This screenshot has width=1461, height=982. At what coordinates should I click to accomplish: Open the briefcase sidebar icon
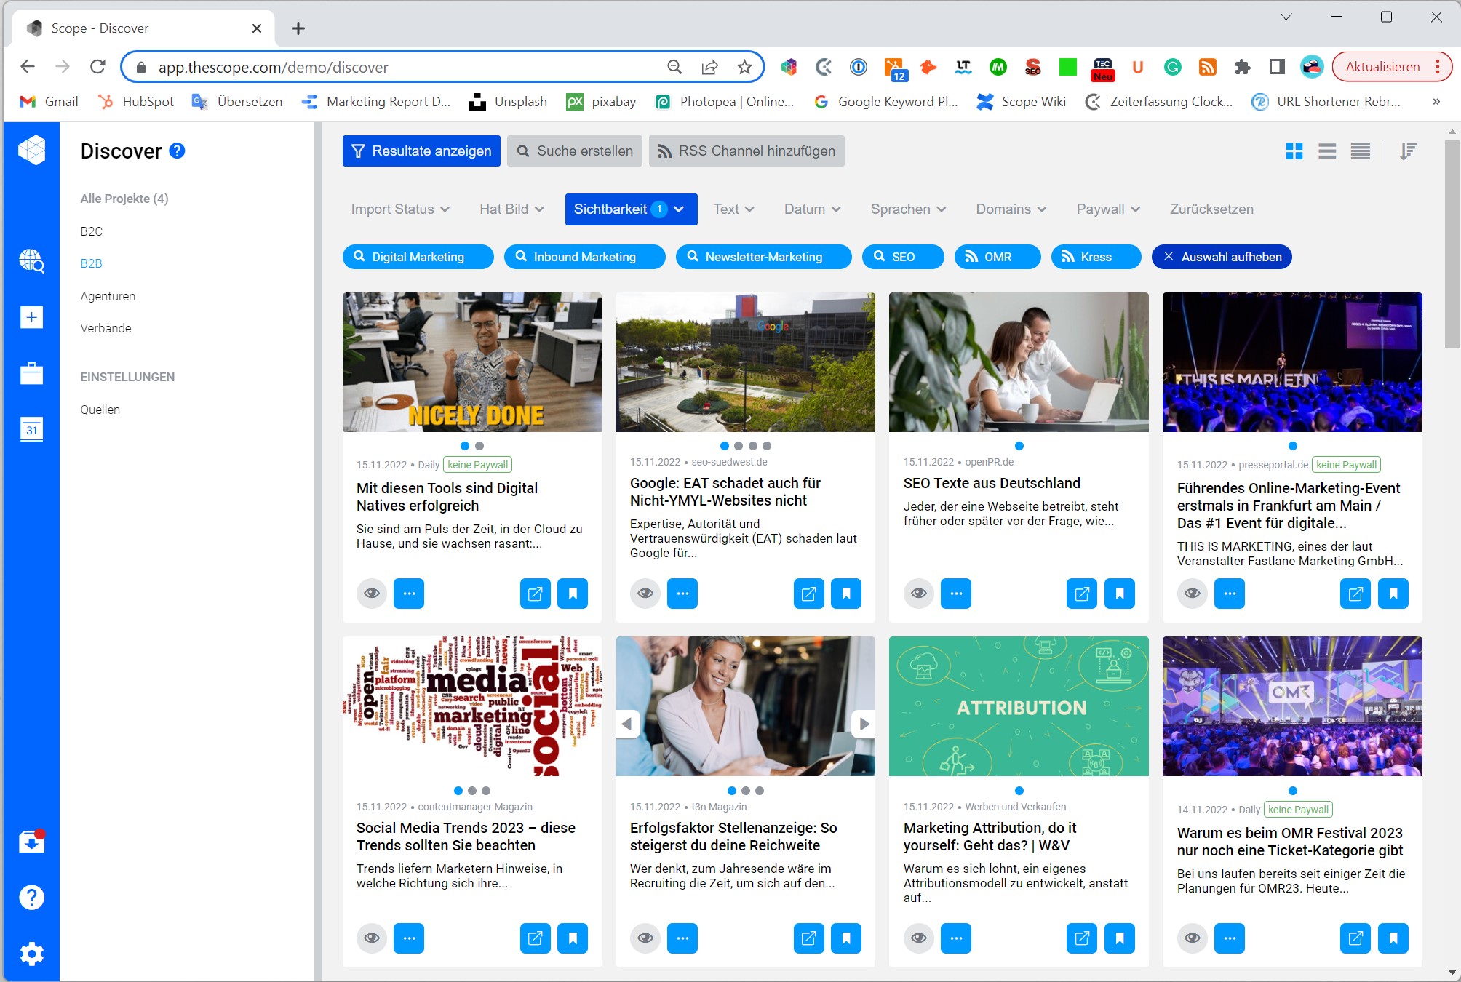pos(31,373)
